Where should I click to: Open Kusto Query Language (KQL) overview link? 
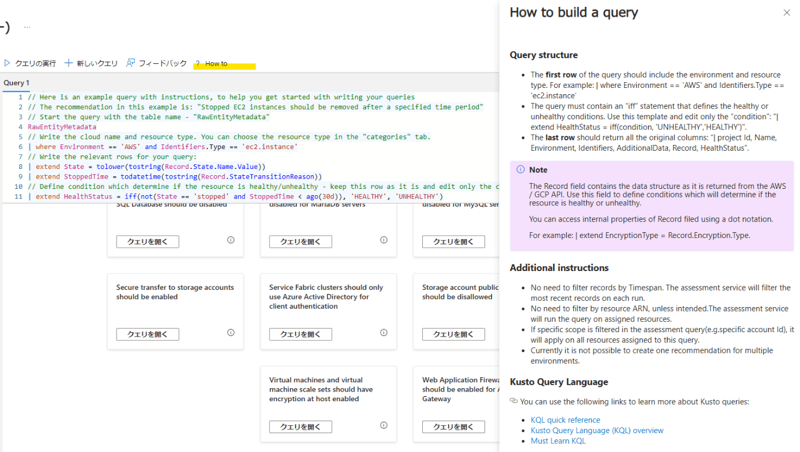click(x=597, y=430)
